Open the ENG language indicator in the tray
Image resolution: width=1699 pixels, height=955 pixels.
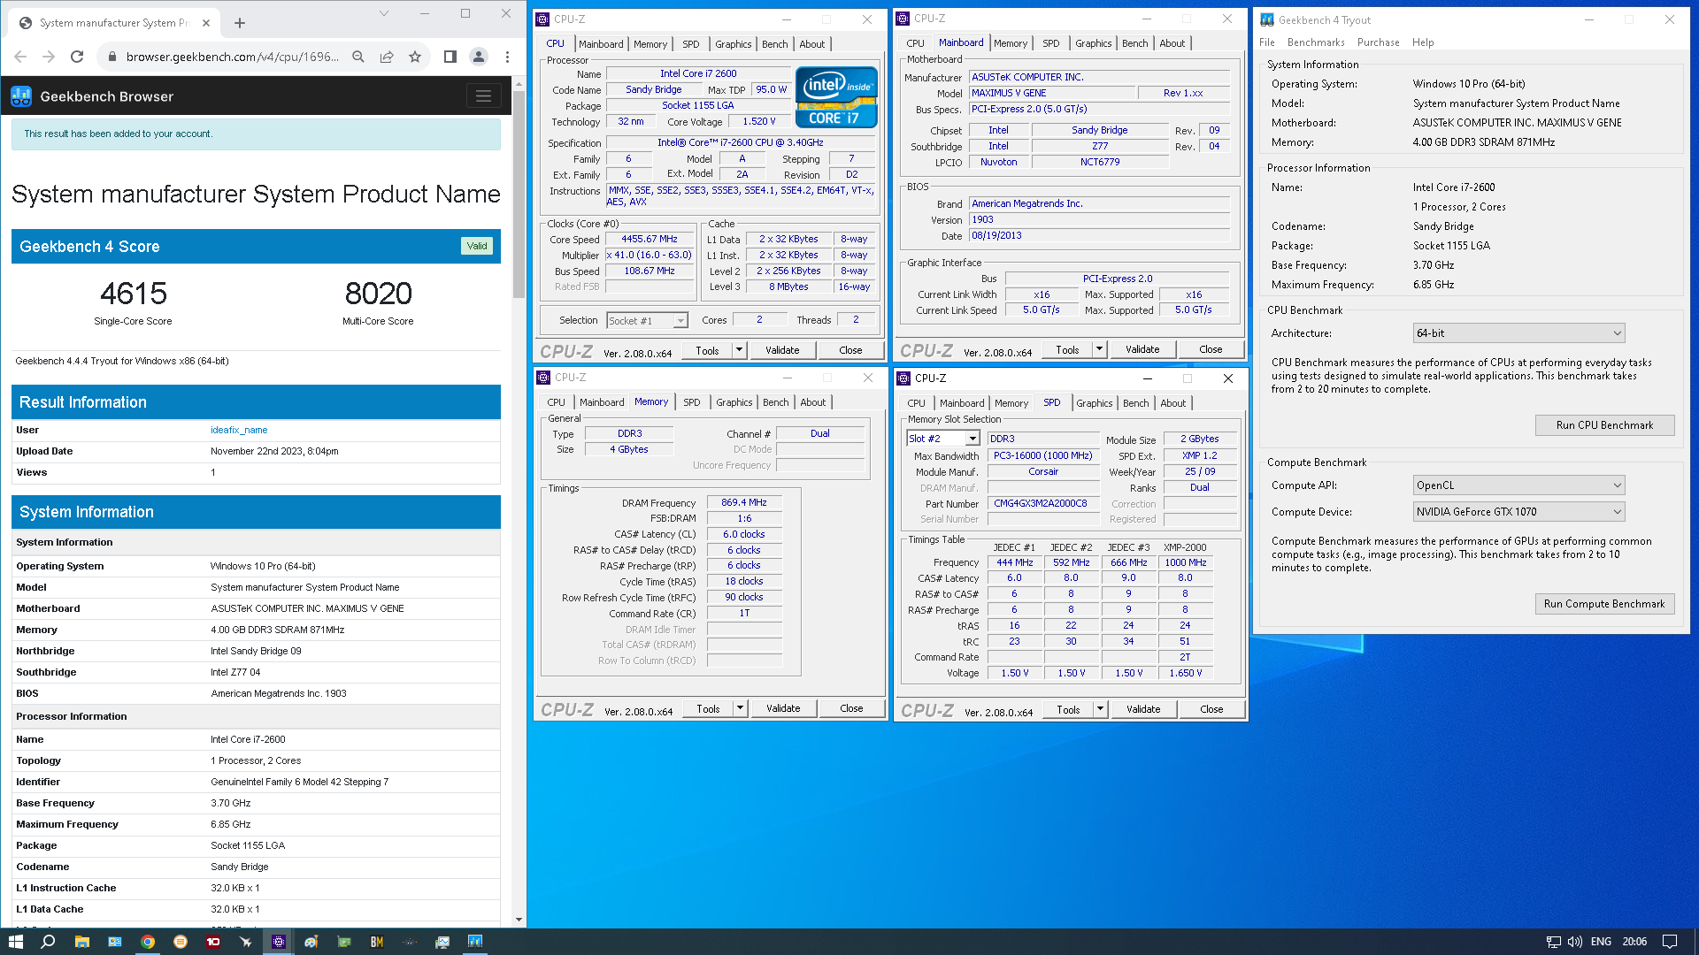pos(1601,942)
